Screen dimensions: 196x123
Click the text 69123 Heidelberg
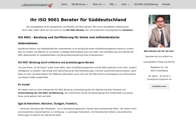159,71
